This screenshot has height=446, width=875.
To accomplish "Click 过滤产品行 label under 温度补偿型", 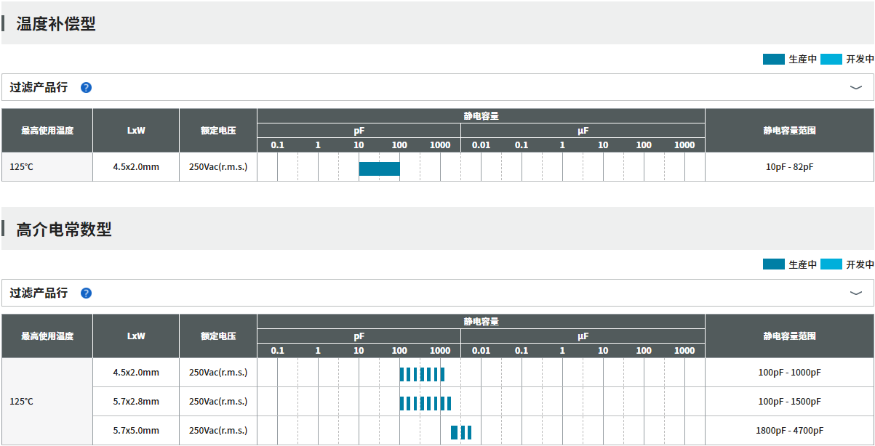I will pos(39,88).
